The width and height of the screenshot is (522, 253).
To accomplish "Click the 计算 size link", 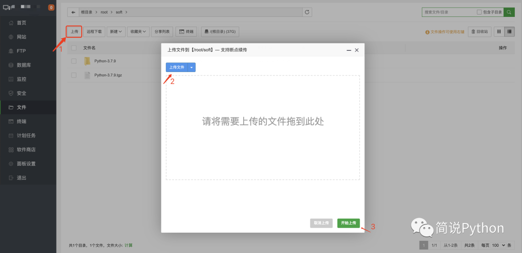I will pyautogui.click(x=129, y=245).
